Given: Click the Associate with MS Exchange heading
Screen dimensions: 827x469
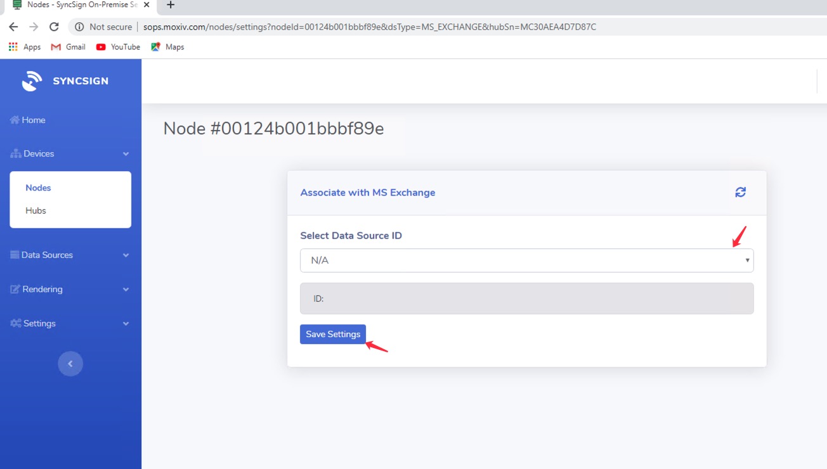Looking at the screenshot, I should tap(368, 193).
